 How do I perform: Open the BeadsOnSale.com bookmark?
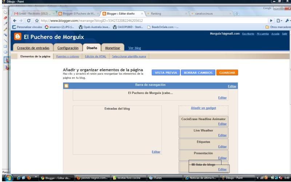[163, 27]
